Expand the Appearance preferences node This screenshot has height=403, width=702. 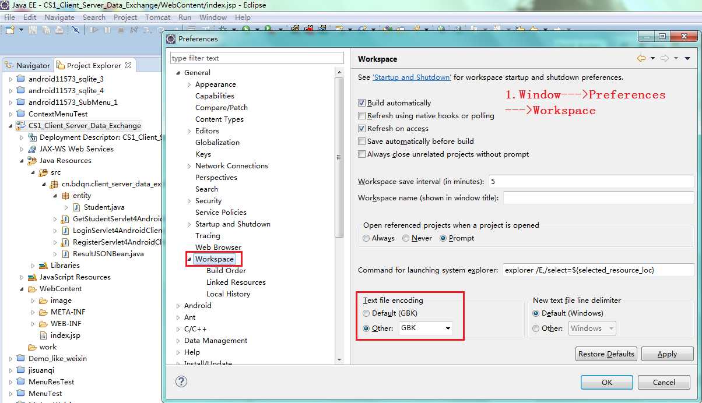[189, 84]
